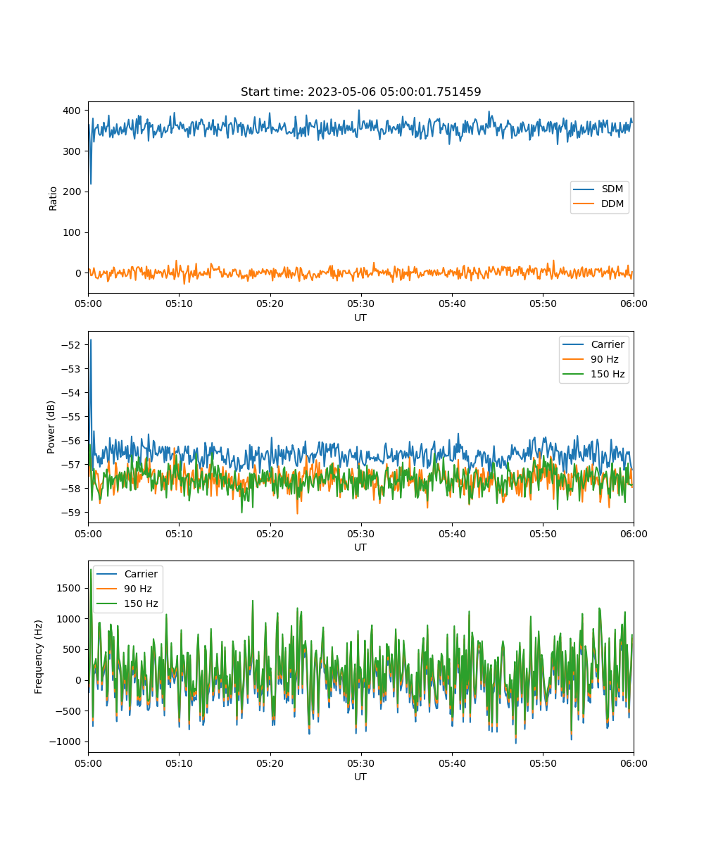Click the 'UT' label under the frequency plot

click(360, 777)
